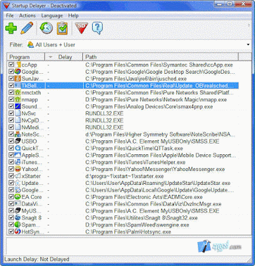The width and height of the screenshot is (255, 266).
Task: Click the Program column header
Action: (x=26, y=57)
